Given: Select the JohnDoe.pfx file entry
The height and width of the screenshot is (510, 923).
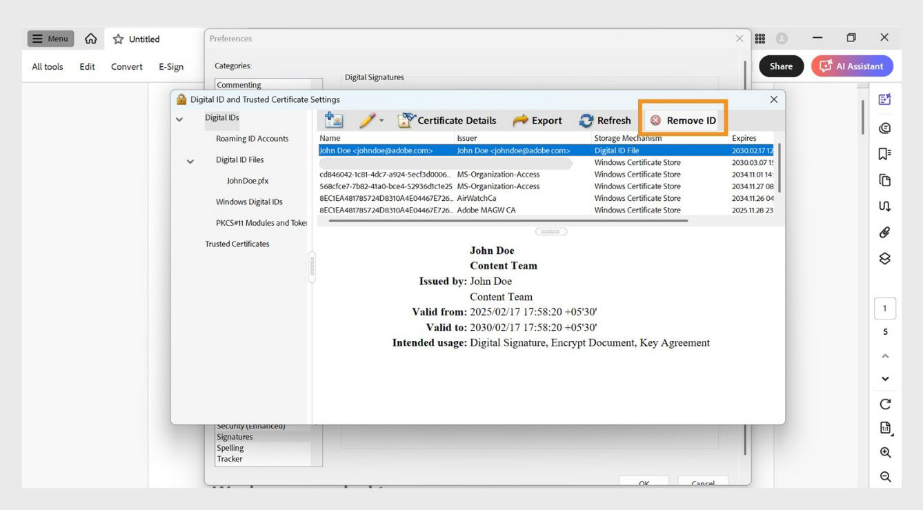Looking at the screenshot, I should point(246,180).
